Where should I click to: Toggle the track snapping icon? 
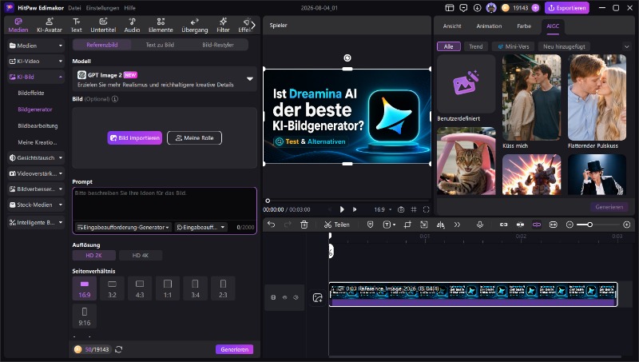tap(520, 225)
